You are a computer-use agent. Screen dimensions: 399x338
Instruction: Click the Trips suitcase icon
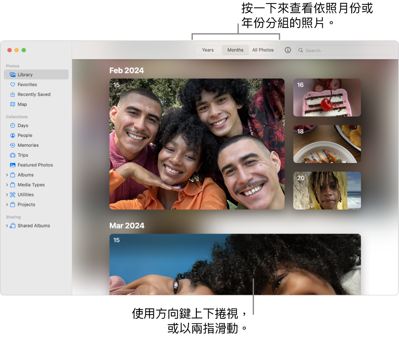(x=12, y=155)
